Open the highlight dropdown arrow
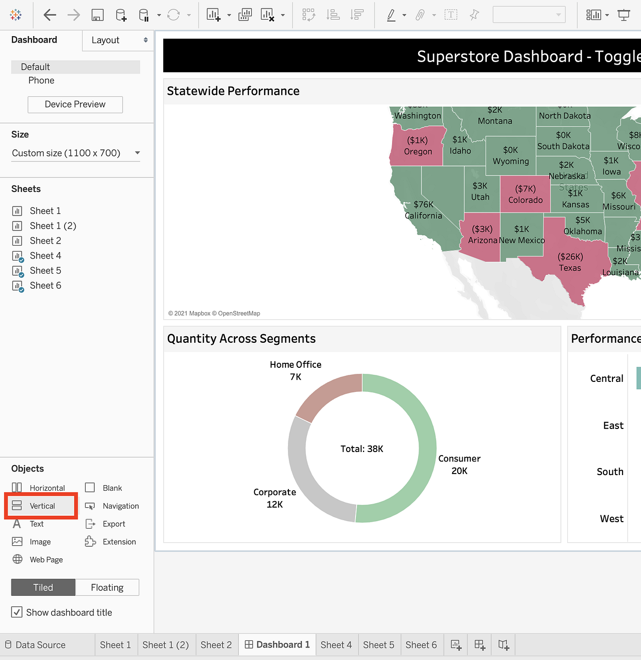This screenshot has width=641, height=660. tap(404, 15)
